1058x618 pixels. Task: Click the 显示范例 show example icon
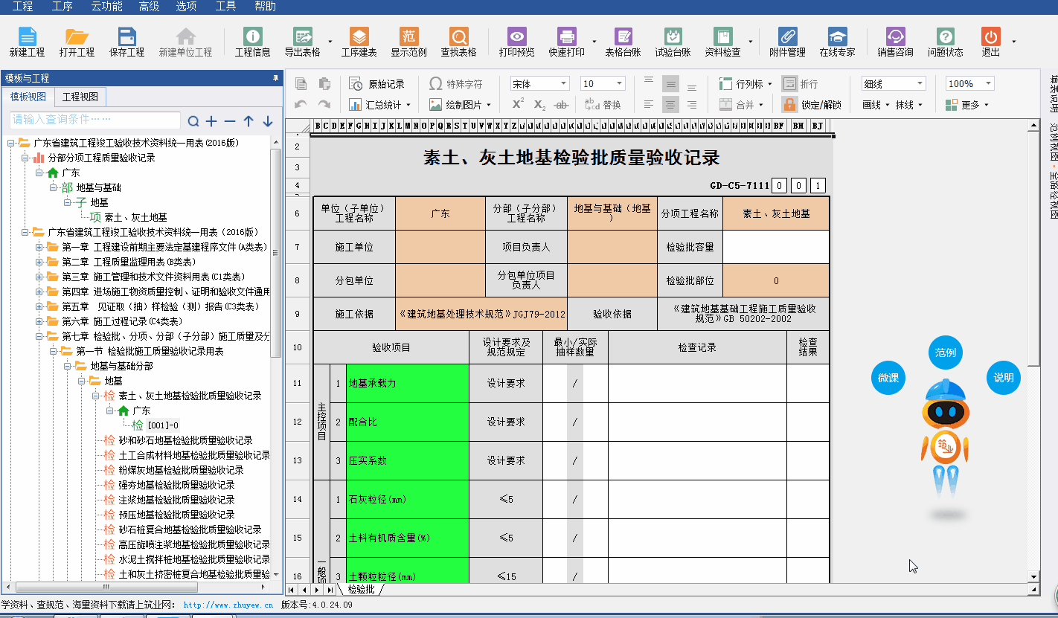tap(408, 42)
